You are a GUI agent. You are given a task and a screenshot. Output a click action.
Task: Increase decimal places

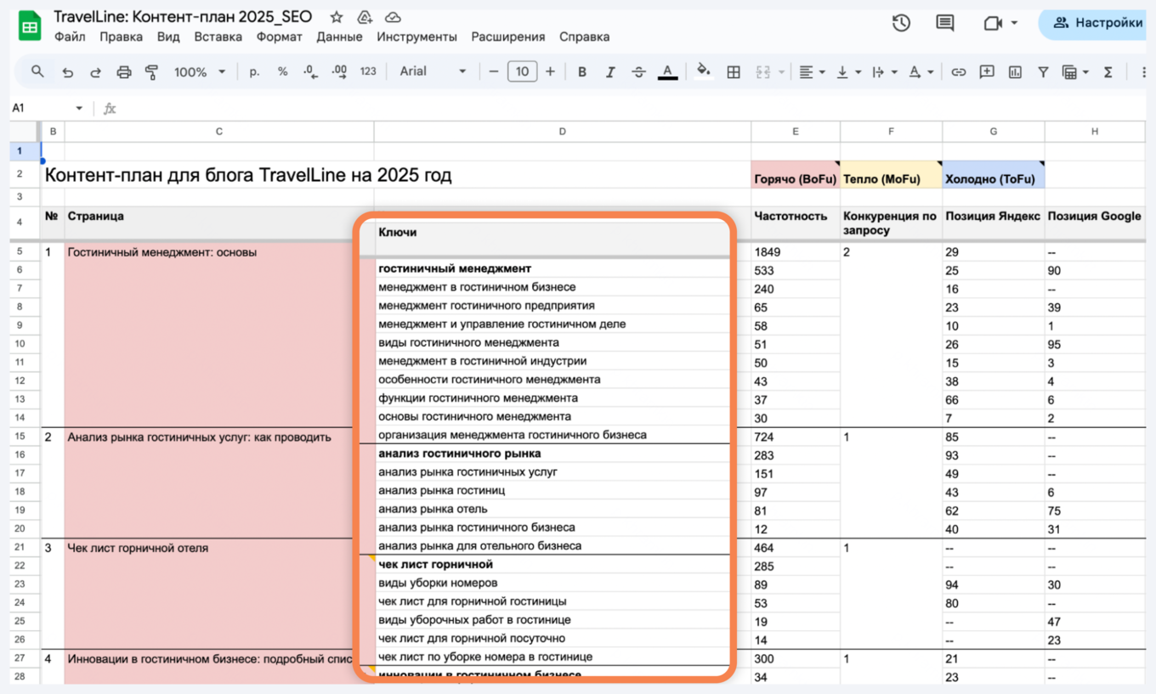pos(339,72)
